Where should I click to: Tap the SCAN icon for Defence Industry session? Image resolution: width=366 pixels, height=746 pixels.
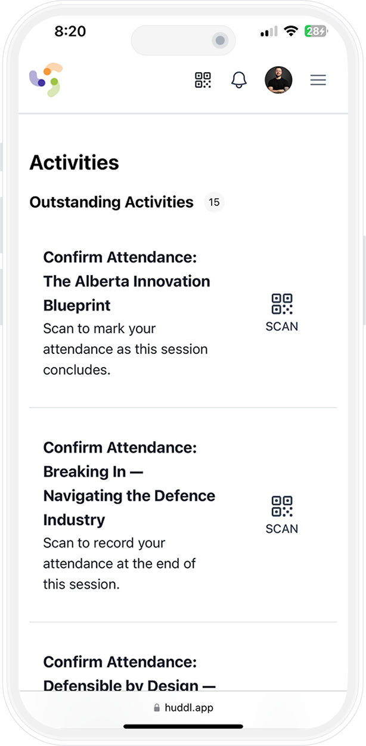click(281, 507)
